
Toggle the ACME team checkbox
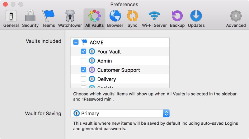click(x=76, y=42)
